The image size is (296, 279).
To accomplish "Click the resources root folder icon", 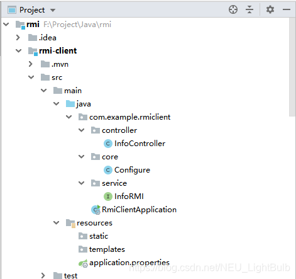I will coord(70,223).
